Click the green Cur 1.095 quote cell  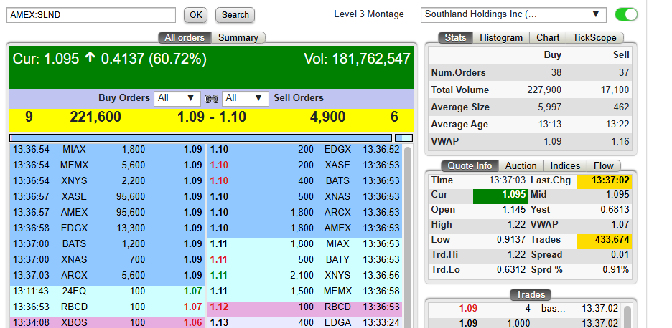tap(500, 195)
